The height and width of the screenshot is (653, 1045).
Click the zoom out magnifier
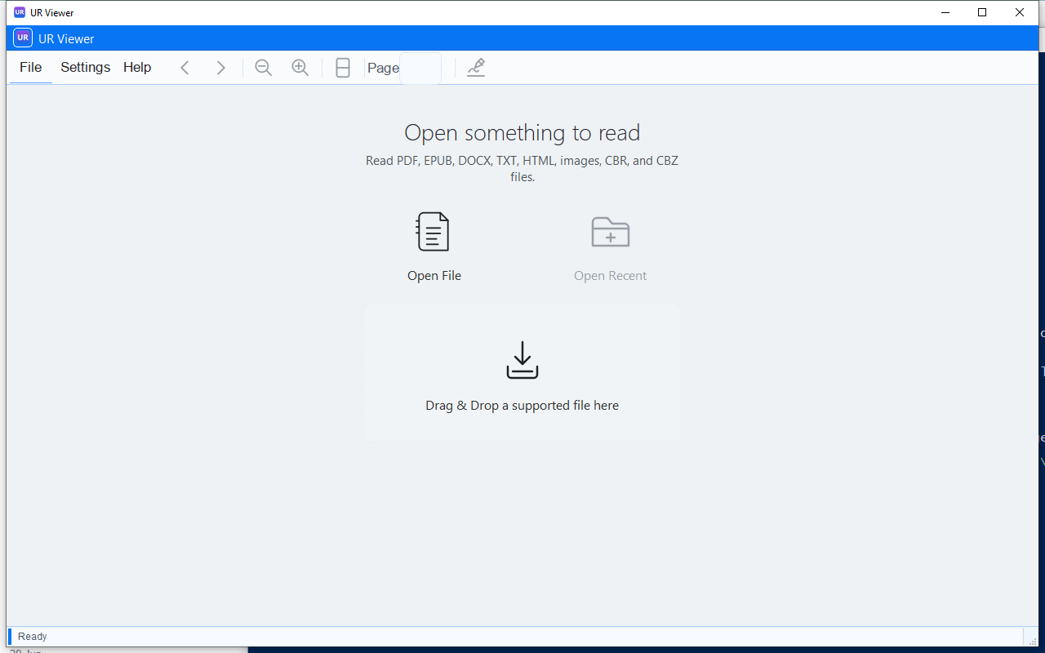[x=263, y=68]
